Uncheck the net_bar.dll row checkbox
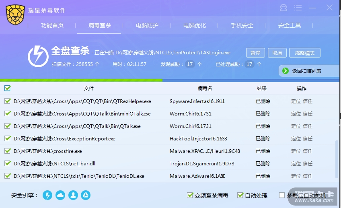The height and width of the screenshot is (208, 341). coord(8,163)
